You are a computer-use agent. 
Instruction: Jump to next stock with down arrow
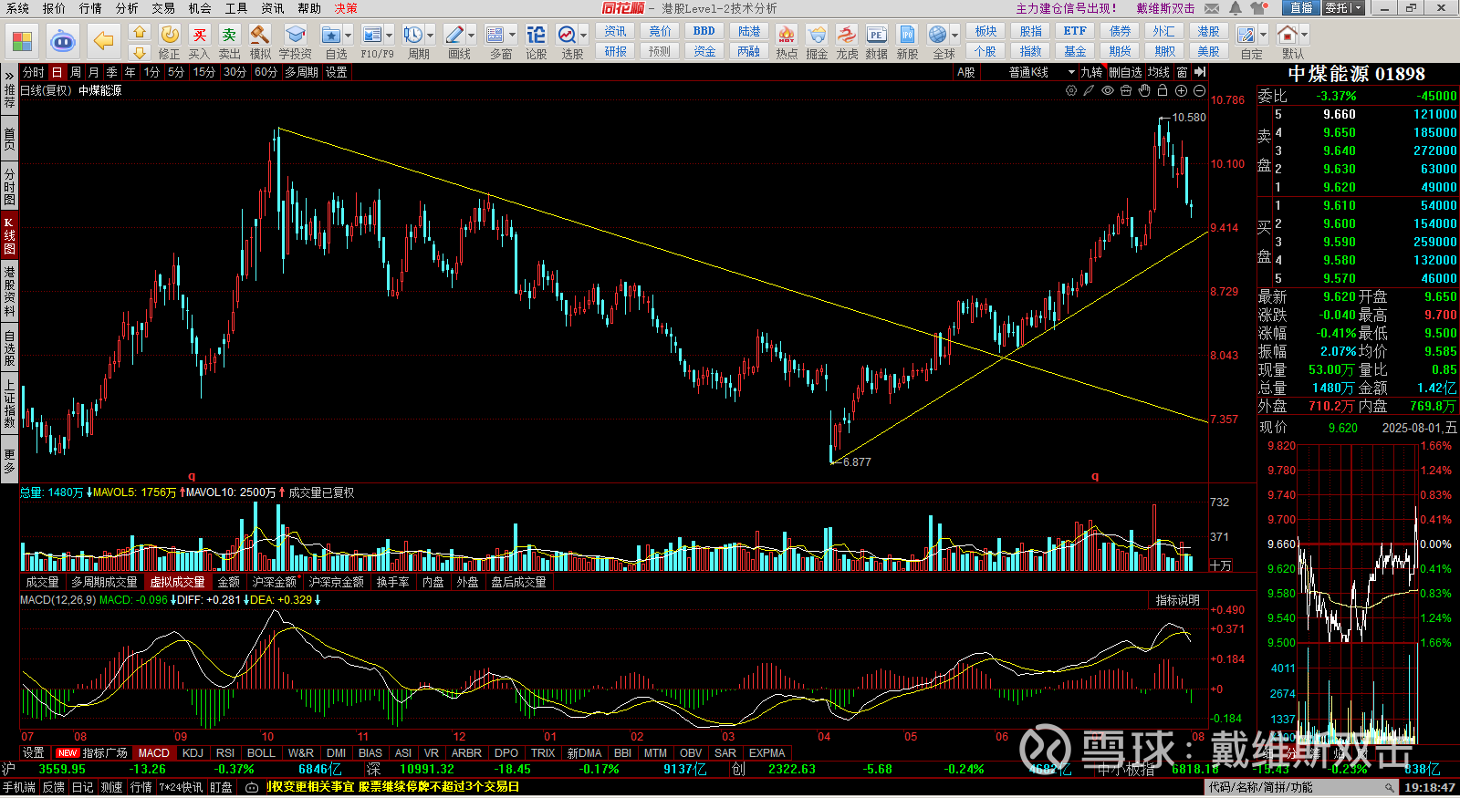[x=139, y=52]
